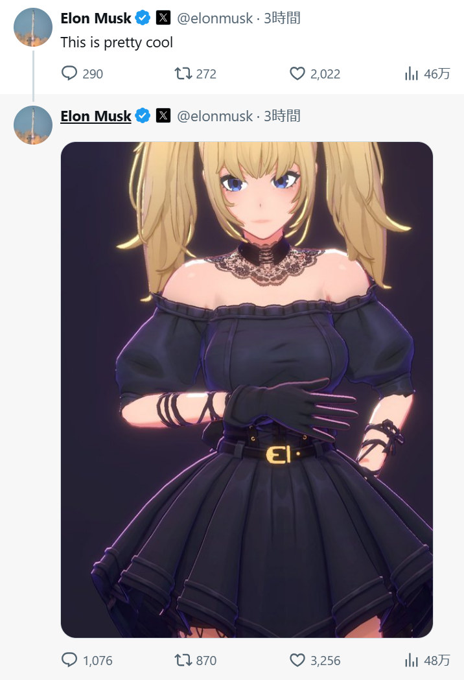Click the X affiliation badge on top tweet
This screenshot has width=464, height=680.
pyautogui.click(x=163, y=18)
